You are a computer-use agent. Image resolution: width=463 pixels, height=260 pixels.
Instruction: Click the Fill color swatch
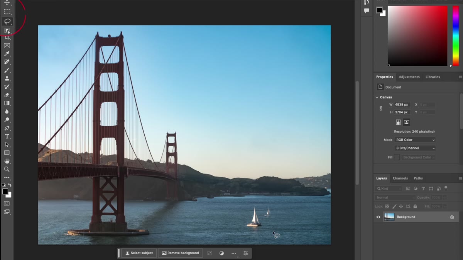click(397, 157)
